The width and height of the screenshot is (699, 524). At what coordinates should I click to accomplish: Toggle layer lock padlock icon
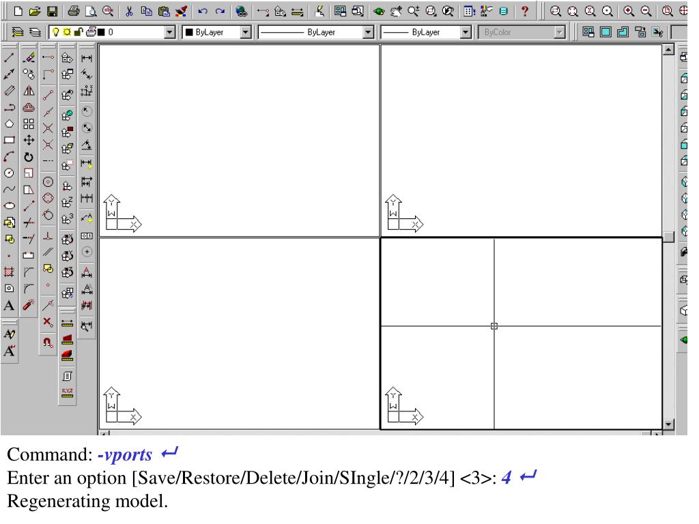coord(79,32)
